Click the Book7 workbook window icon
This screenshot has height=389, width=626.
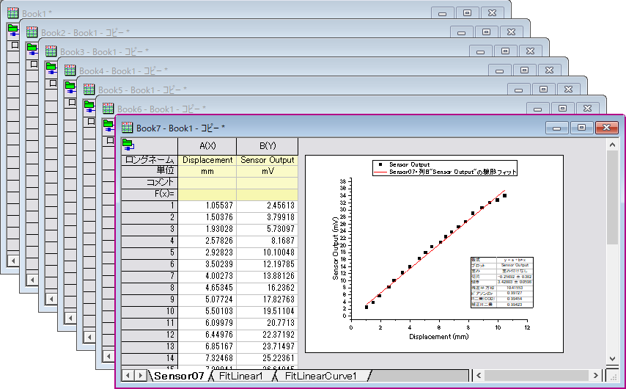[x=127, y=128]
